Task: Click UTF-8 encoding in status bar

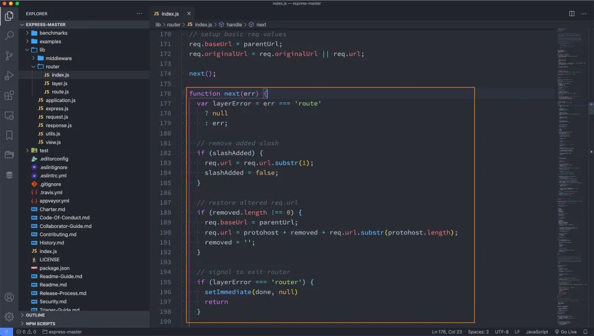Action: [502, 332]
